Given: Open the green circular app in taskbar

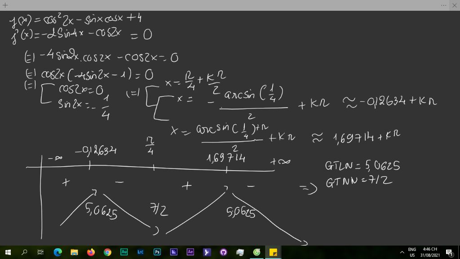Looking at the screenshot, I should point(257,252).
